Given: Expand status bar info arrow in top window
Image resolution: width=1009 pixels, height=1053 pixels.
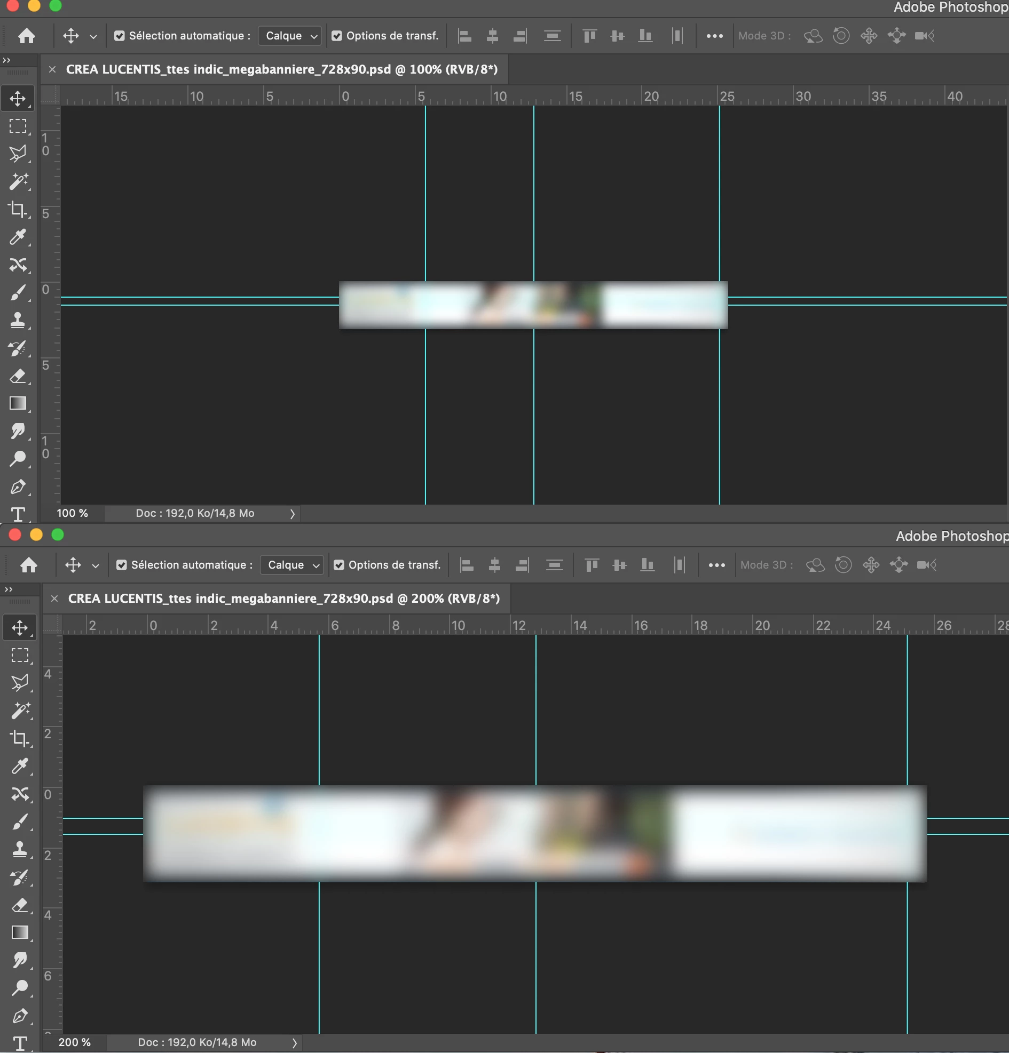Looking at the screenshot, I should pos(293,514).
